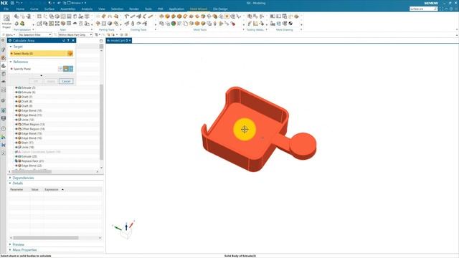This screenshot has height=258, width=459.
Task: Collapse the Target section
Action: pyautogui.click(x=11, y=47)
